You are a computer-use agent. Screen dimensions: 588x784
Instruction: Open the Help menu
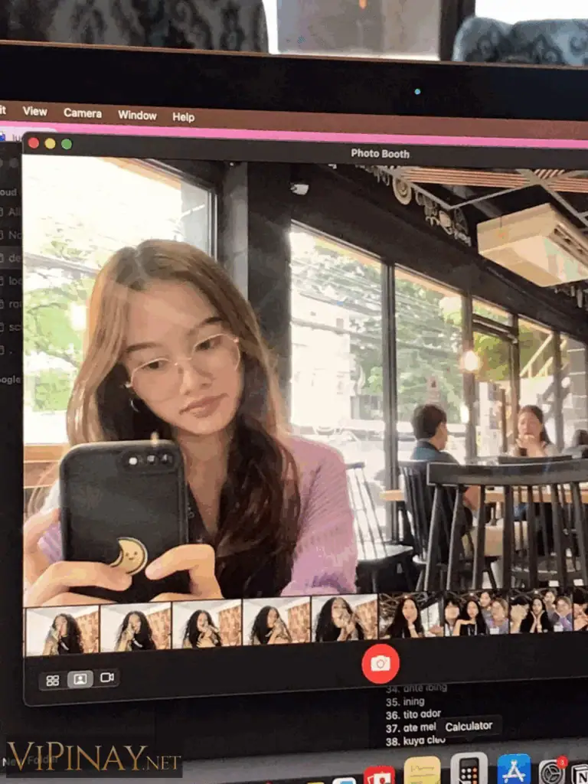pos(183,117)
